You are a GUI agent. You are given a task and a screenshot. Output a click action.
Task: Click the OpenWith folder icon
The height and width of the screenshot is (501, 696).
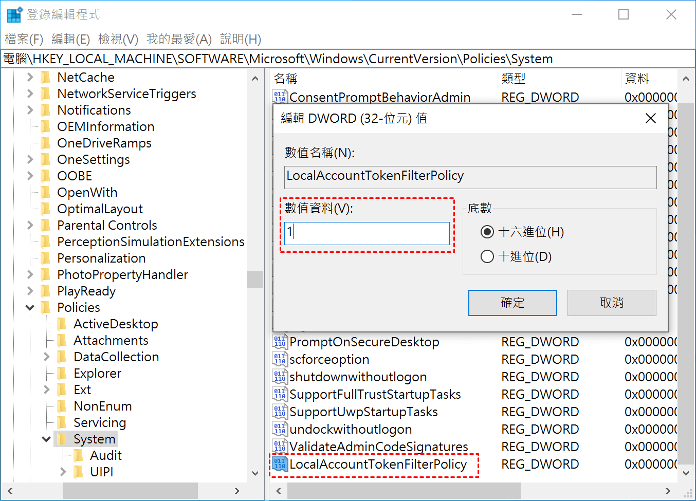click(46, 192)
